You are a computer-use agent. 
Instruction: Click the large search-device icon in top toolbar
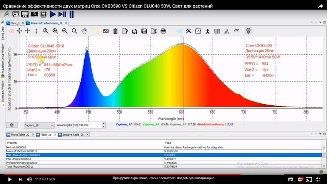[34, 14]
